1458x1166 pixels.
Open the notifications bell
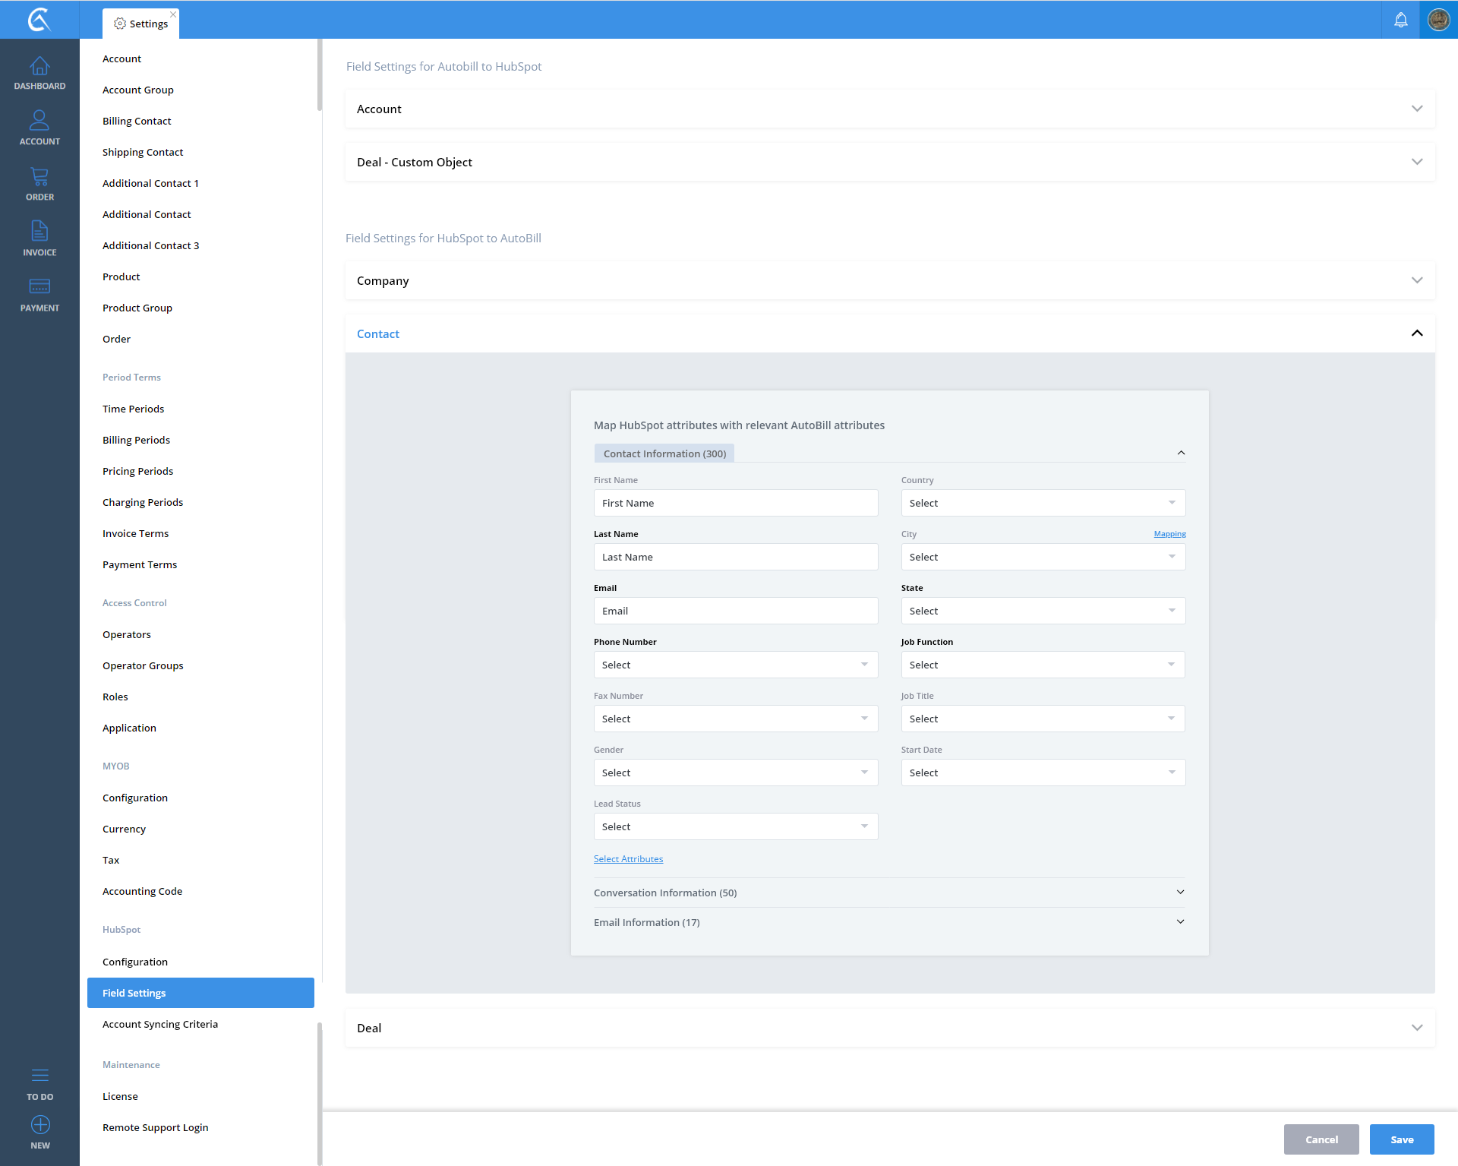(1400, 20)
